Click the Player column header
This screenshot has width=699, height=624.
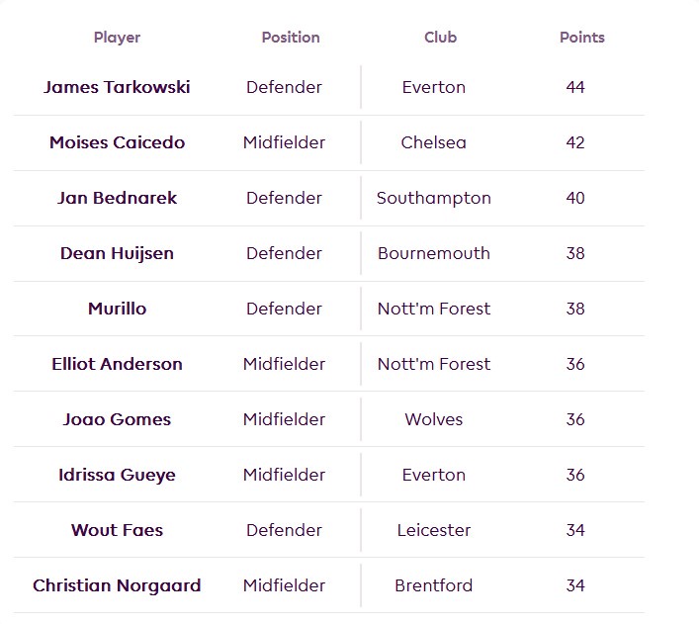(x=117, y=38)
